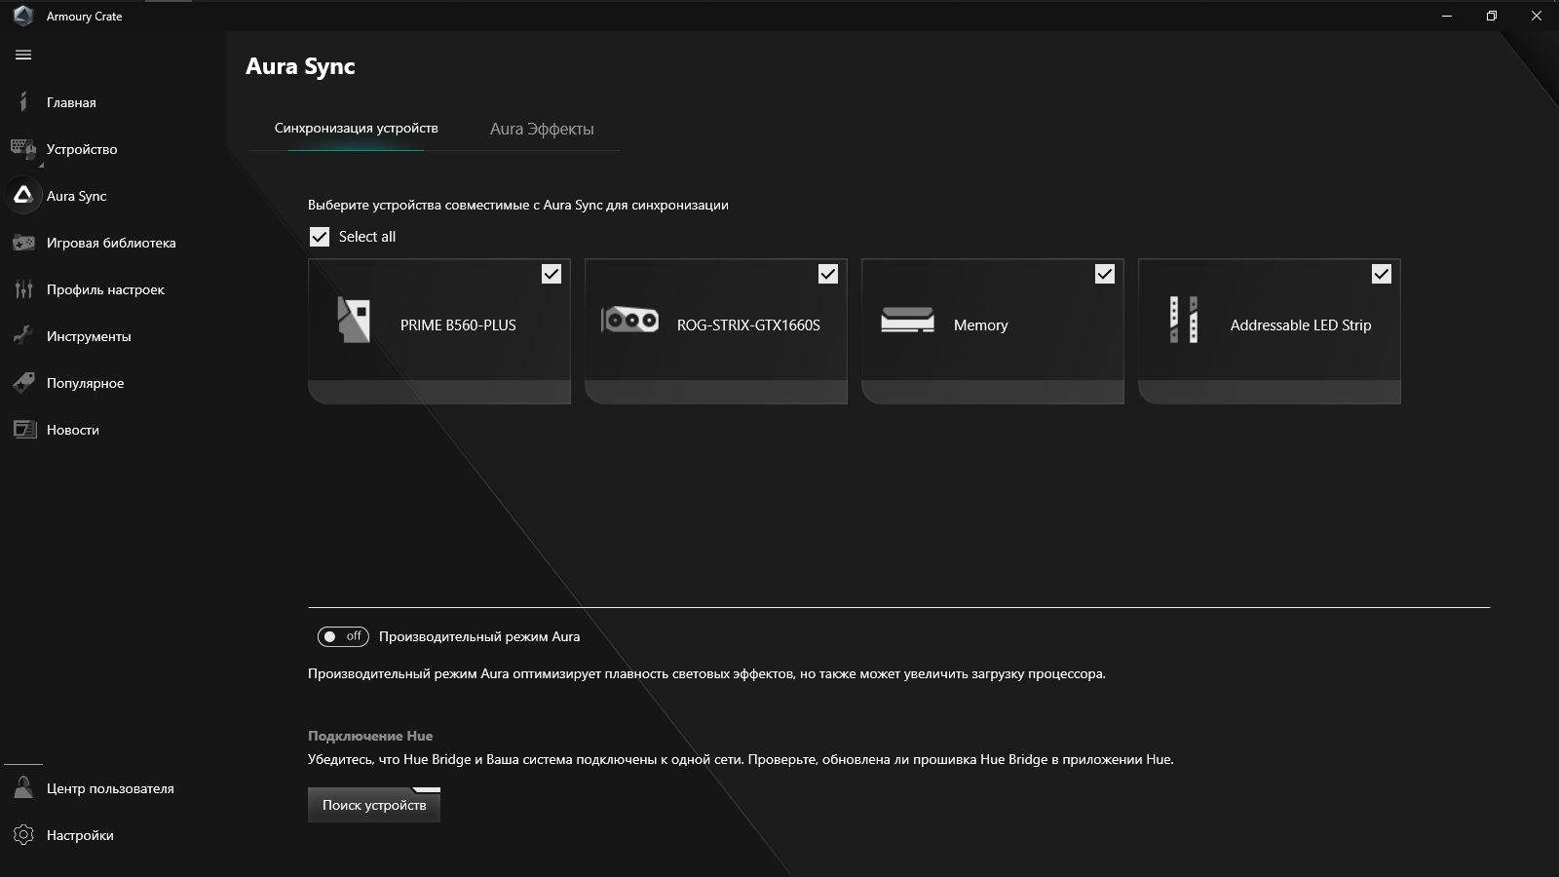Expand the Устройство submenu arrow
This screenshot has height=877, width=1559.
pyautogui.click(x=41, y=165)
